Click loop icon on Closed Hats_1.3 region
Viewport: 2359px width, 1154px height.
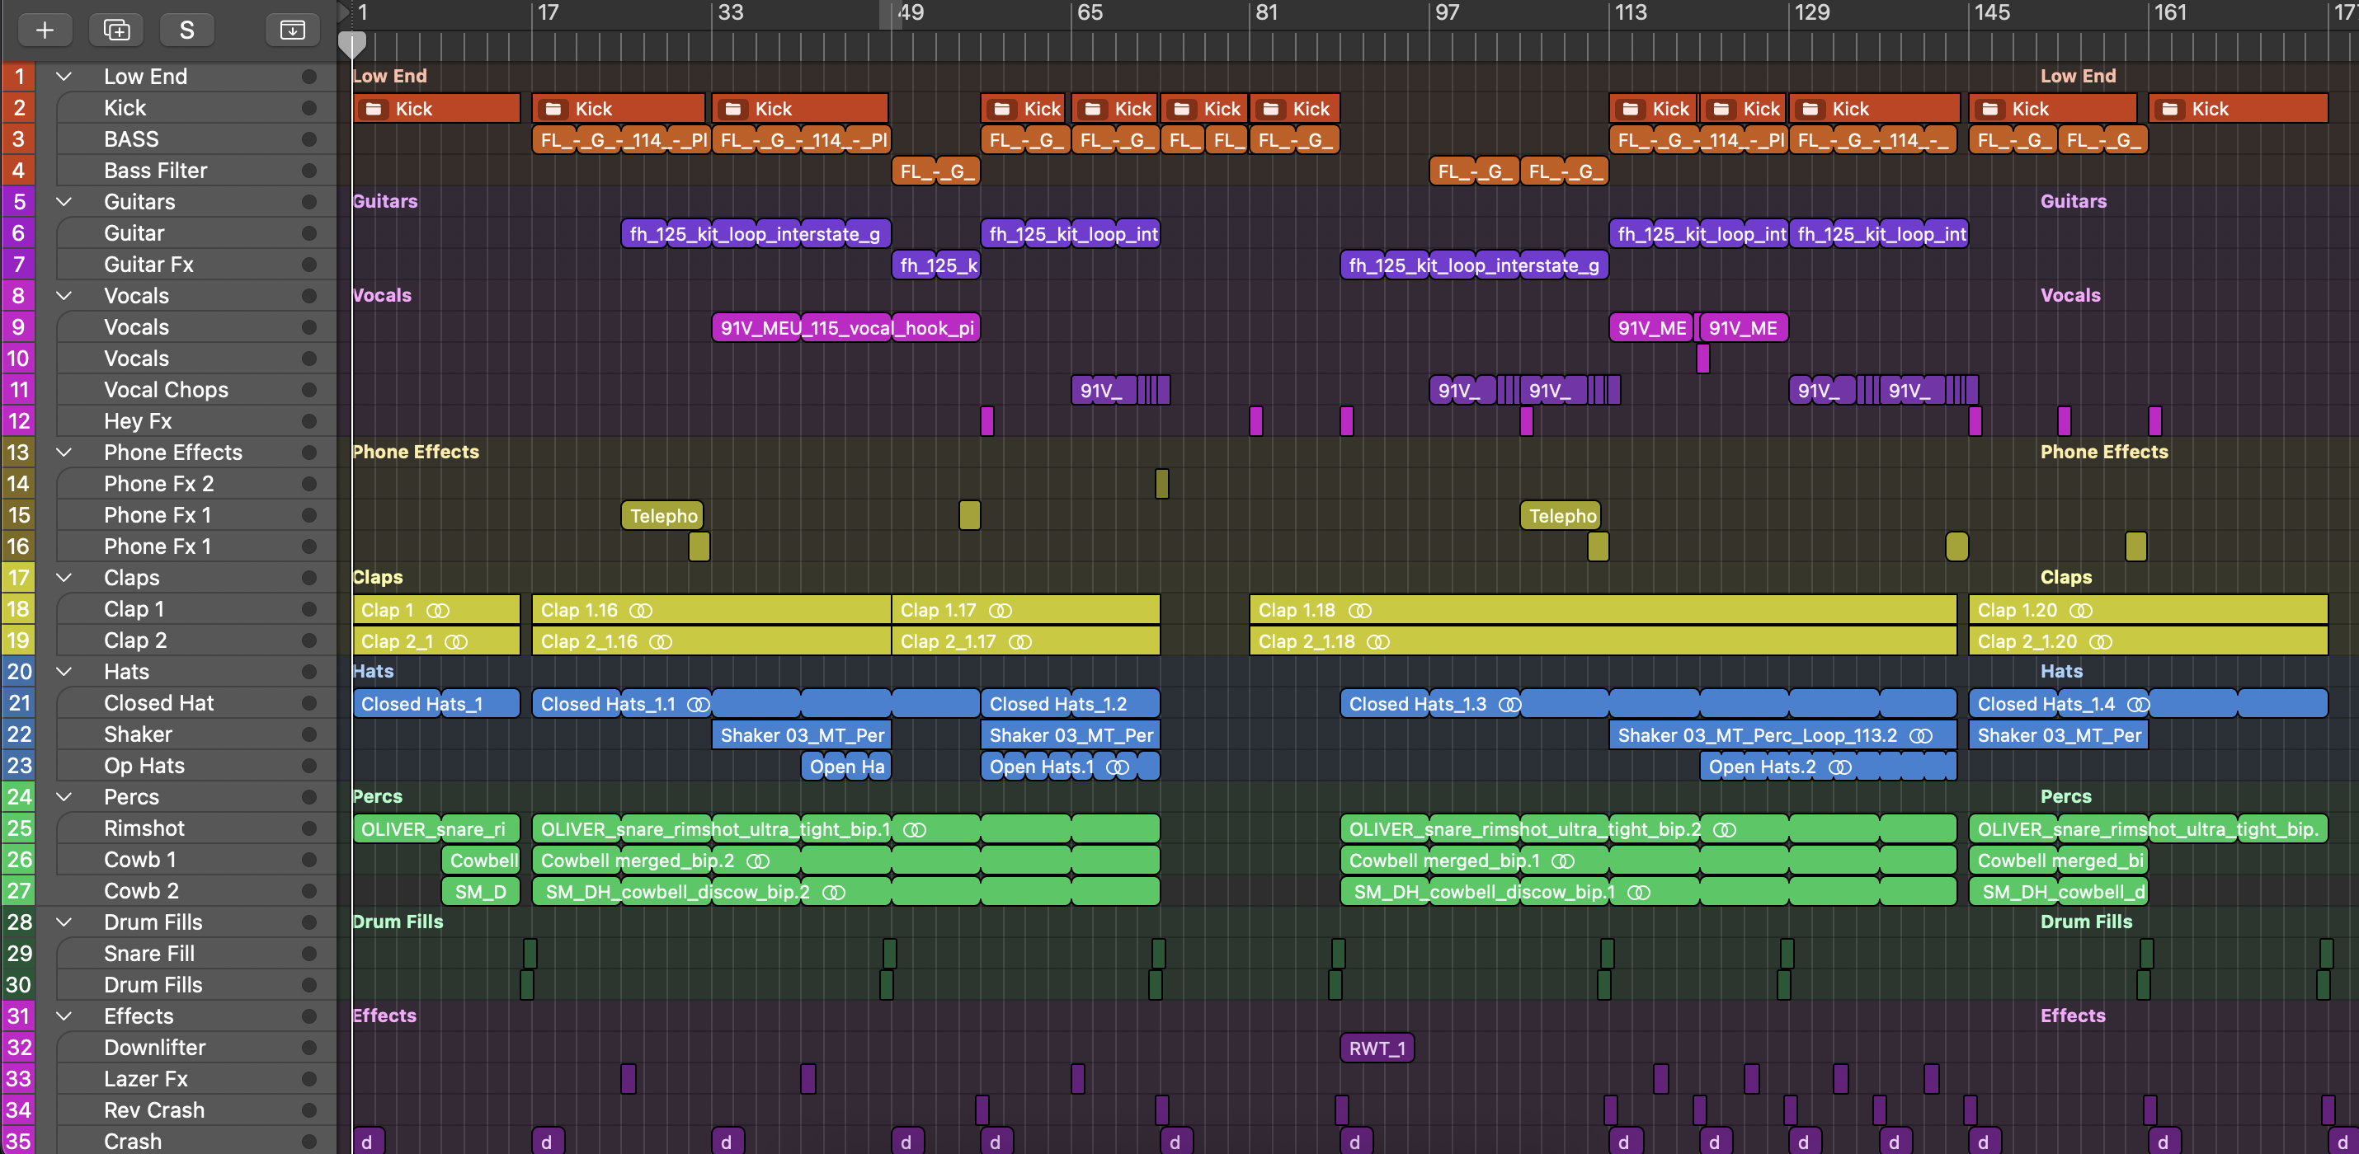point(1509,705)
